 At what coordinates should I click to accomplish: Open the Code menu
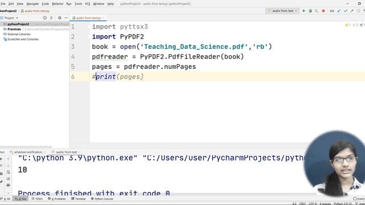pos(46,4)
